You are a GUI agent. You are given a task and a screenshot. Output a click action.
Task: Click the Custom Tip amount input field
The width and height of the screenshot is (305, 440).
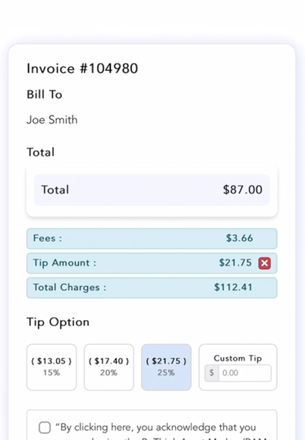coord(245,373)
